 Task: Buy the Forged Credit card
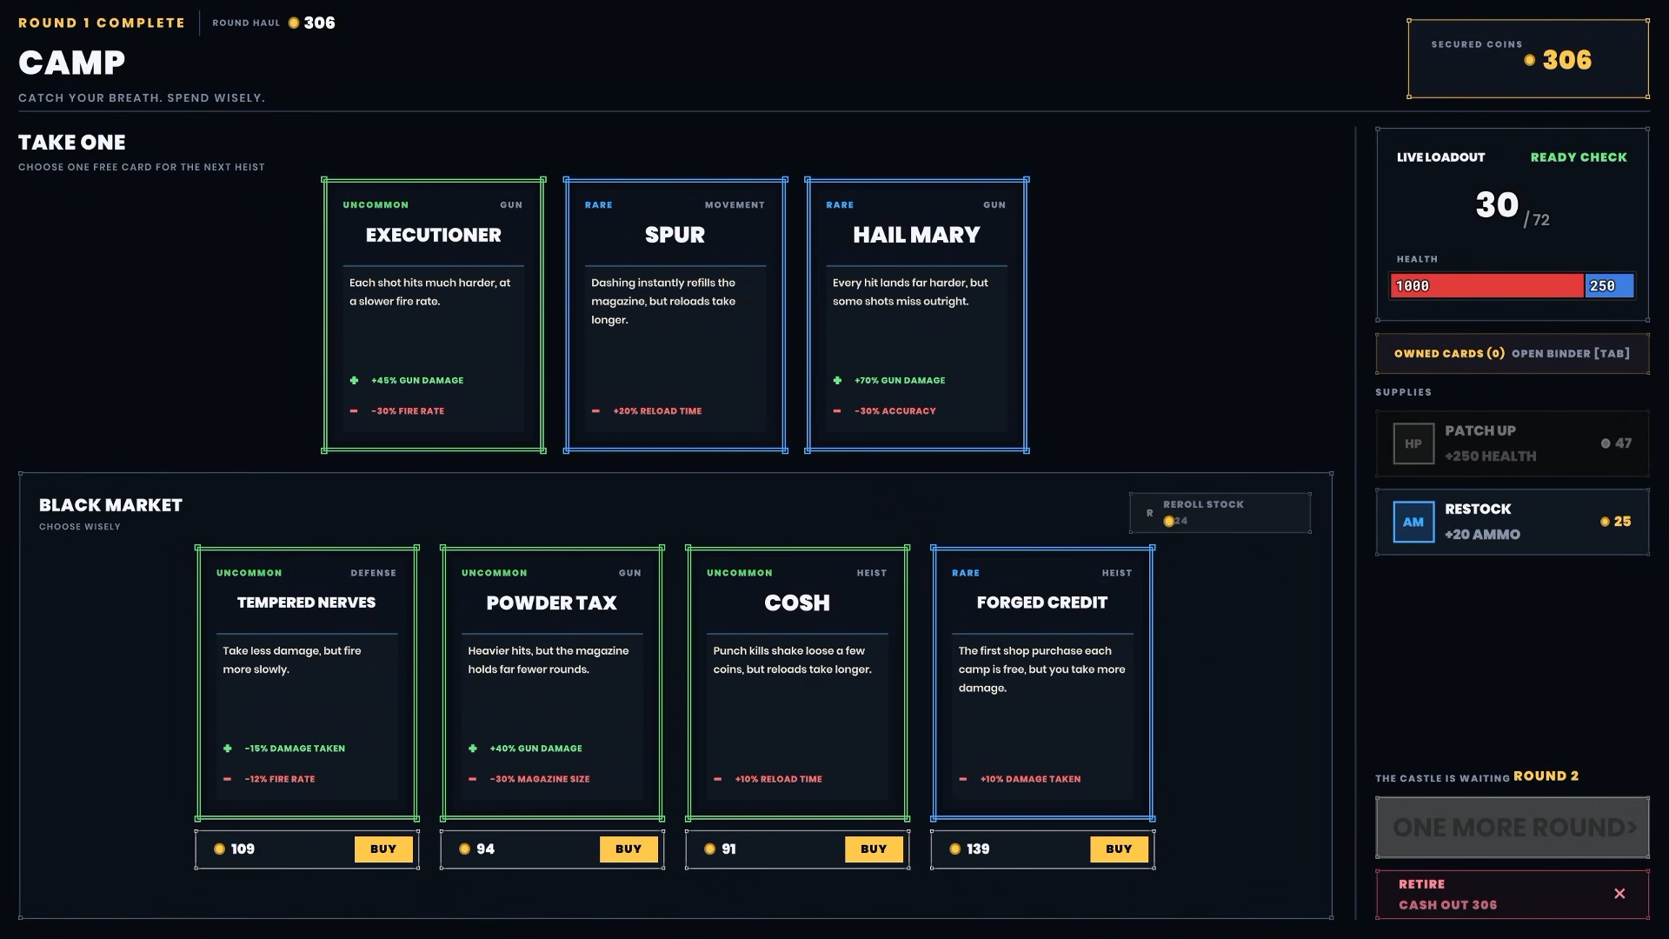pos(1119,849)
